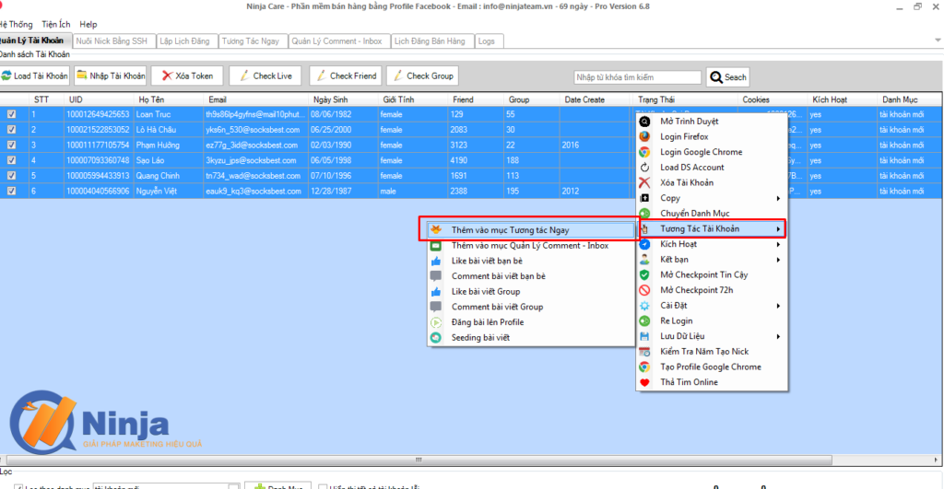The height and width of the screenshot is (489, 944).
Task: Click the Check Friend button
Action: point(347,76)
